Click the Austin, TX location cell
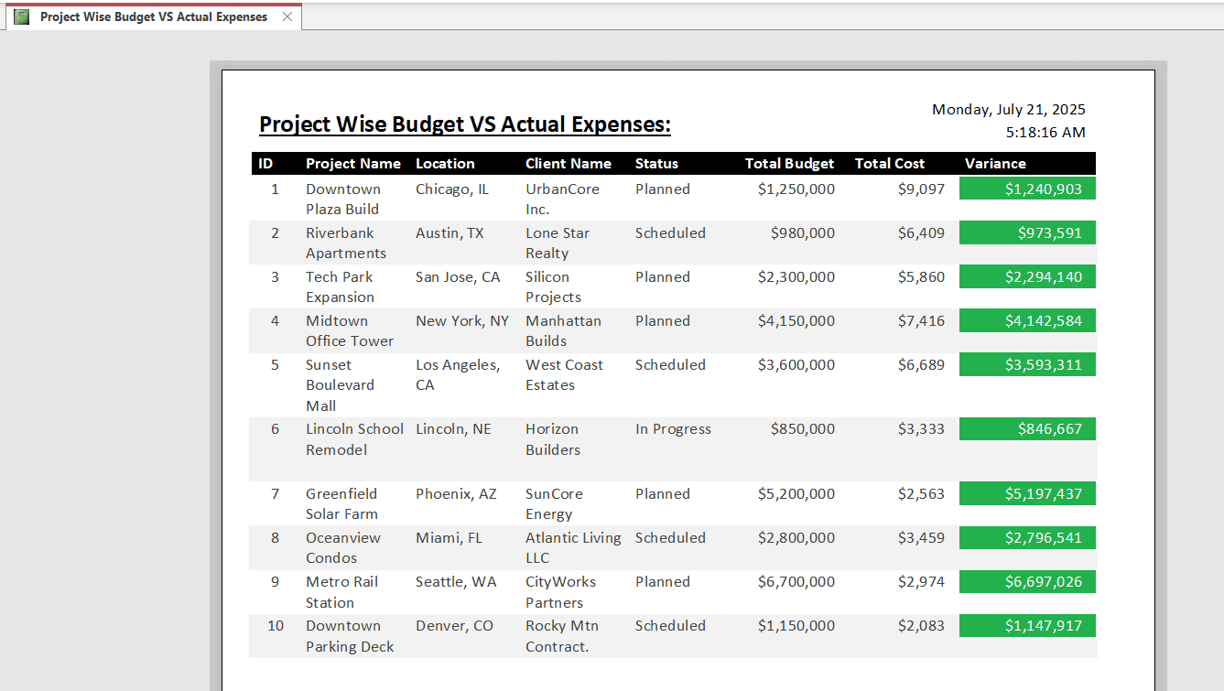 [450, 233]
